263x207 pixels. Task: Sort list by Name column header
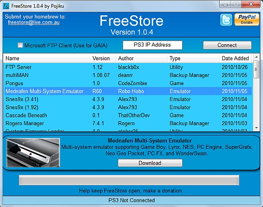tap(46, 58)
